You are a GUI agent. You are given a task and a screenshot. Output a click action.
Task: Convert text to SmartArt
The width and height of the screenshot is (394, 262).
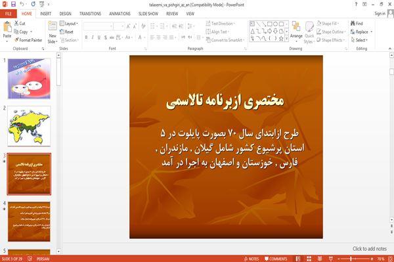(225, 40)
